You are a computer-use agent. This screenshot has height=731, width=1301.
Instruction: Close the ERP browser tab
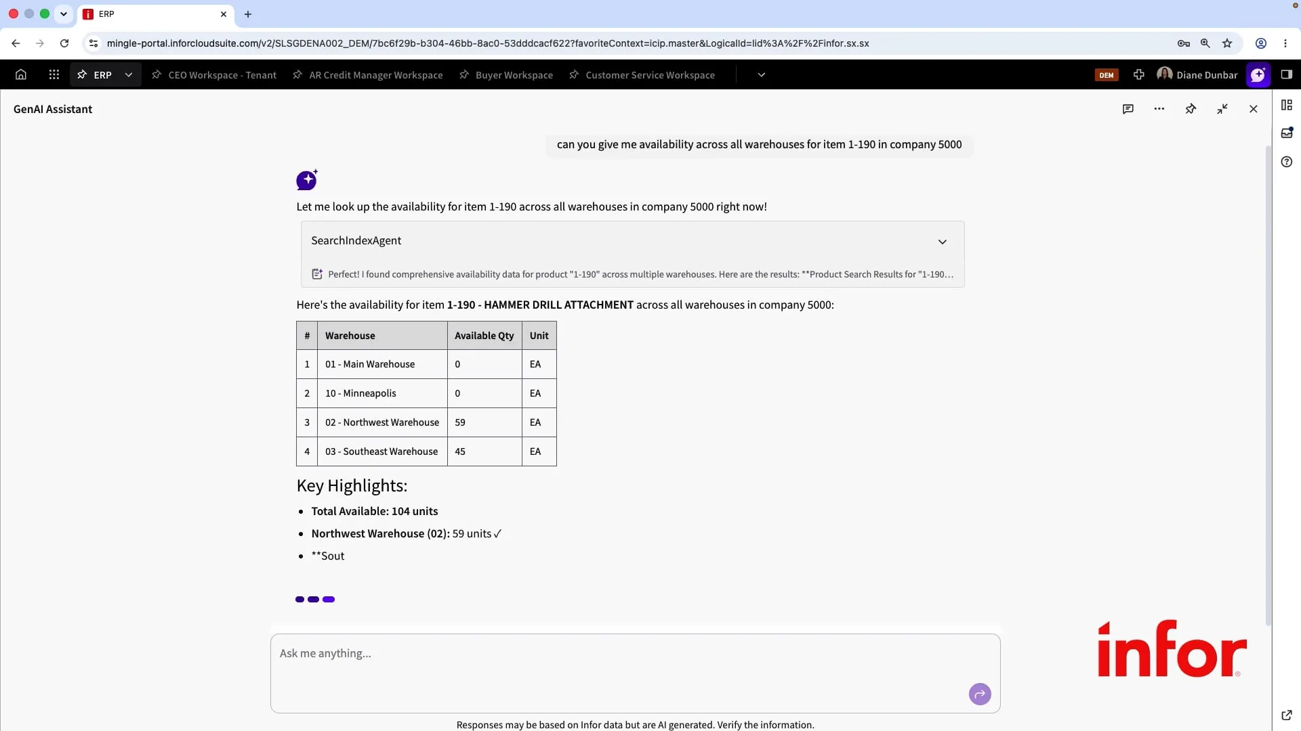224,14
